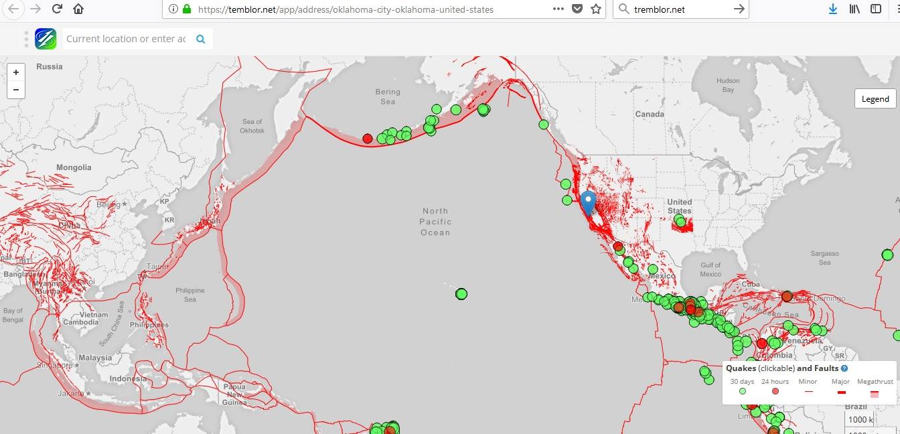
Task: Click the 30 days green legend circle
Action: tap(742, 391)
